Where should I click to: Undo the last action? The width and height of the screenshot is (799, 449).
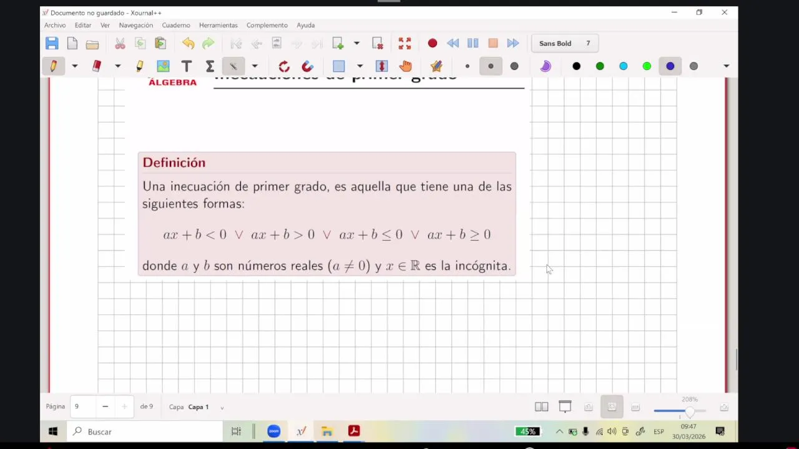[188, 43]
